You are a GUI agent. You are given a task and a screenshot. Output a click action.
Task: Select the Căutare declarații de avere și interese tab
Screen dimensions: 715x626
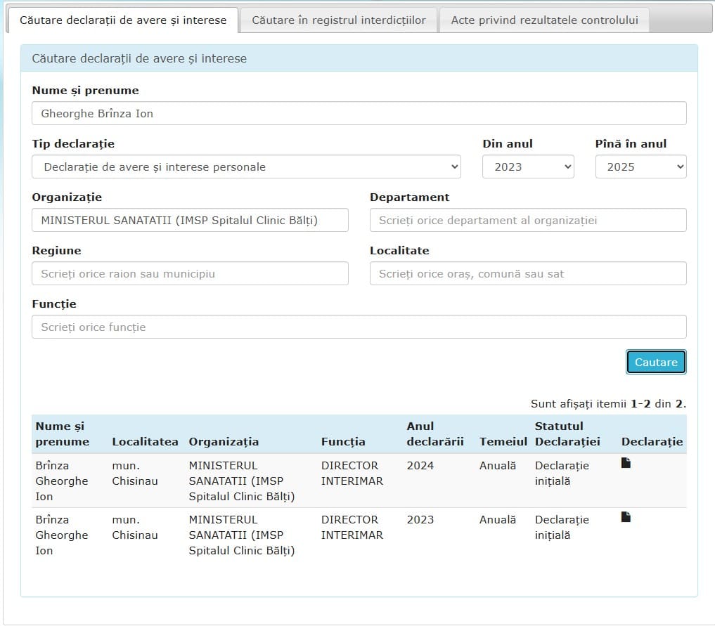tap(123, 20)
